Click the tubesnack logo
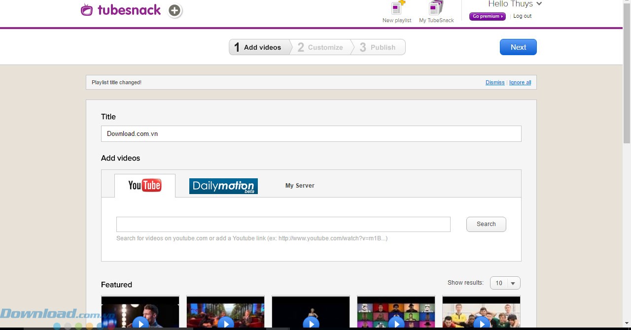This screenshot has width=631, height=330. click(121, 10)
